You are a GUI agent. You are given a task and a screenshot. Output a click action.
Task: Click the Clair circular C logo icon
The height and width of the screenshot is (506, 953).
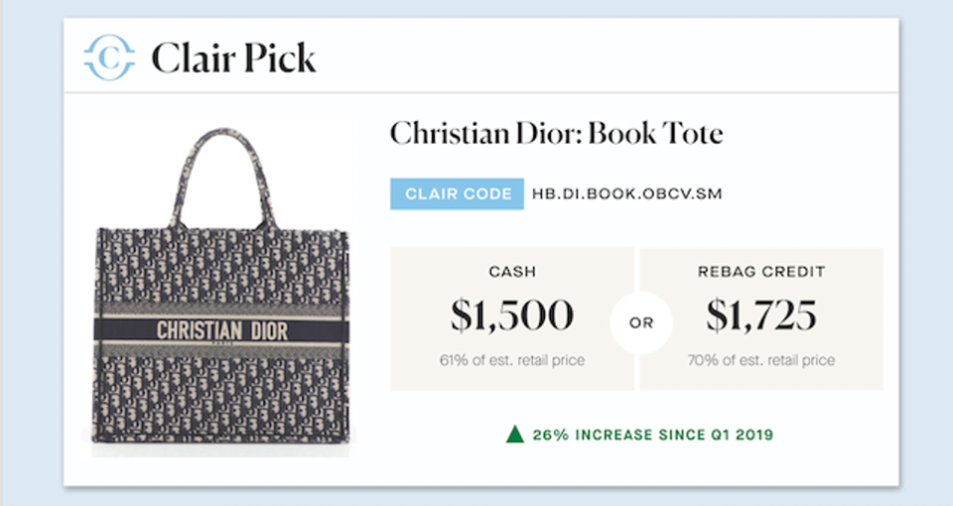[x=109, y=58]
